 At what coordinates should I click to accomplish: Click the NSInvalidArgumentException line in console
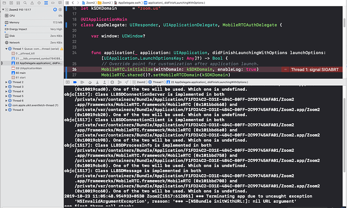[186, 201]
